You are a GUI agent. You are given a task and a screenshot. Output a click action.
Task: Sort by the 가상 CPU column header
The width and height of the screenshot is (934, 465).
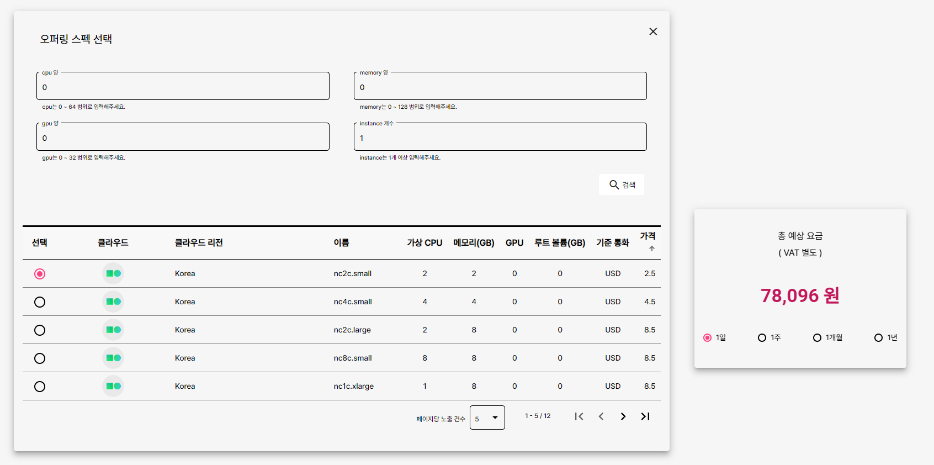(424, 242)
